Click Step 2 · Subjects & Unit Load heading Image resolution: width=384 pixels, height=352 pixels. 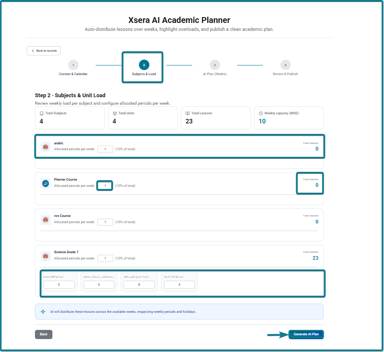point(70,95)
